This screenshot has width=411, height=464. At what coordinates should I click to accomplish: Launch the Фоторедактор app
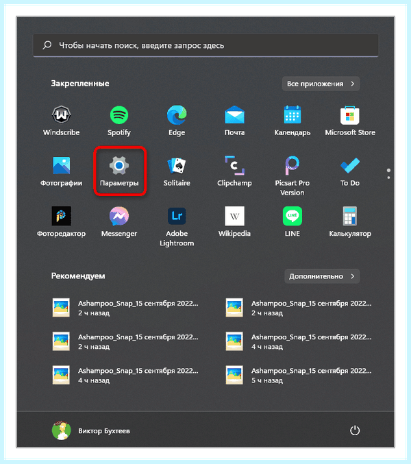[x=61, y=222]
